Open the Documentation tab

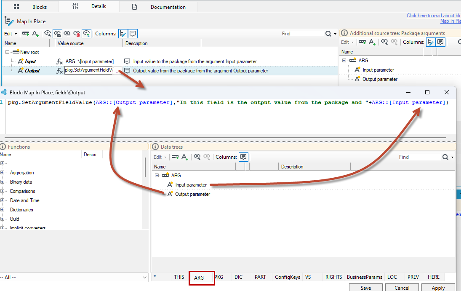(x=158, y=7)
